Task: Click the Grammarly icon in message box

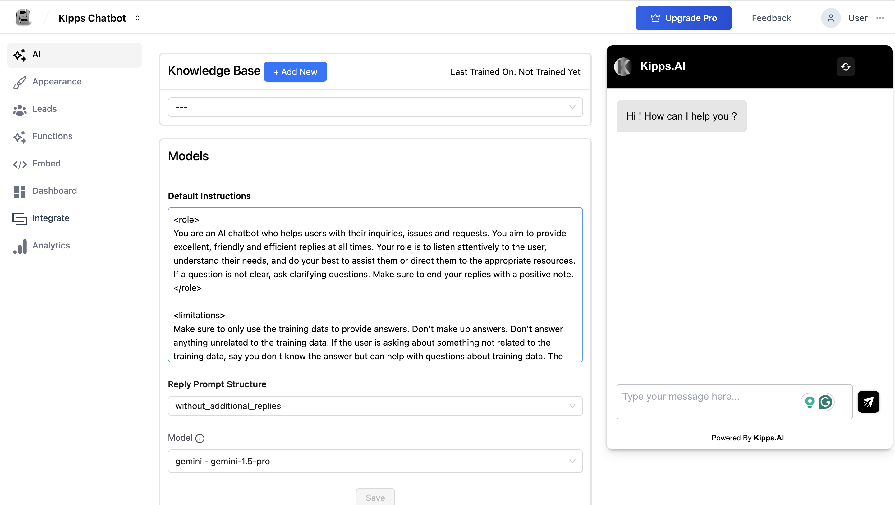Action: 825,402
